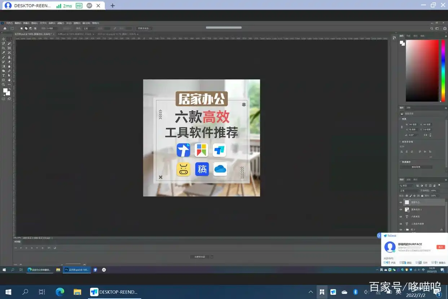Select the Hand tool
The width and height of the screenshot is (448, 299).
pos(9,80)
